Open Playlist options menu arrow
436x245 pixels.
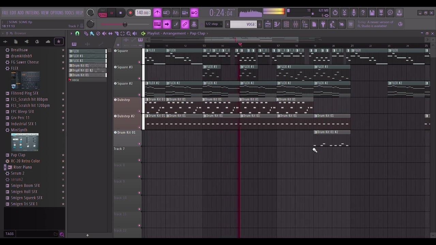71,33
